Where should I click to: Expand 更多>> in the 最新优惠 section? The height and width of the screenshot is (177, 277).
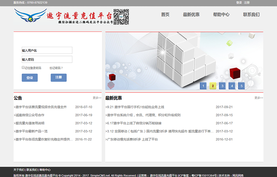(x=259, y=98)
